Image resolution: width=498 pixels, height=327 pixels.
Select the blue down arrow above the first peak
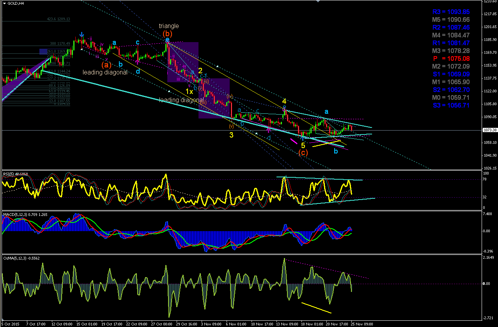tap(82, 35)
